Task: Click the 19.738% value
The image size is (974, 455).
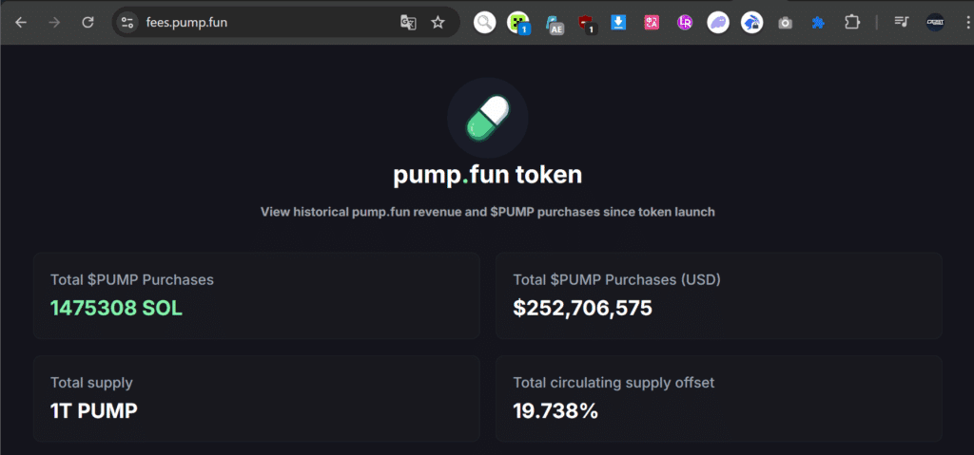Action: click(x=555, y=410)
